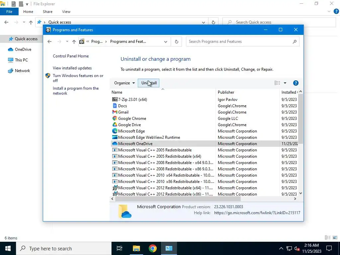Expand File Explorer address bar dropdown
Viewport: 340px width, 255px height.
point(204,22)
